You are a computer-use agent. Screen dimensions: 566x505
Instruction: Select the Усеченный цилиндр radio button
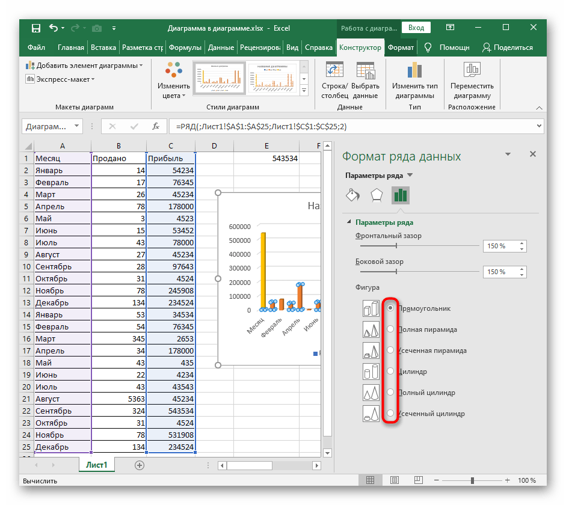tap(390, 412)
